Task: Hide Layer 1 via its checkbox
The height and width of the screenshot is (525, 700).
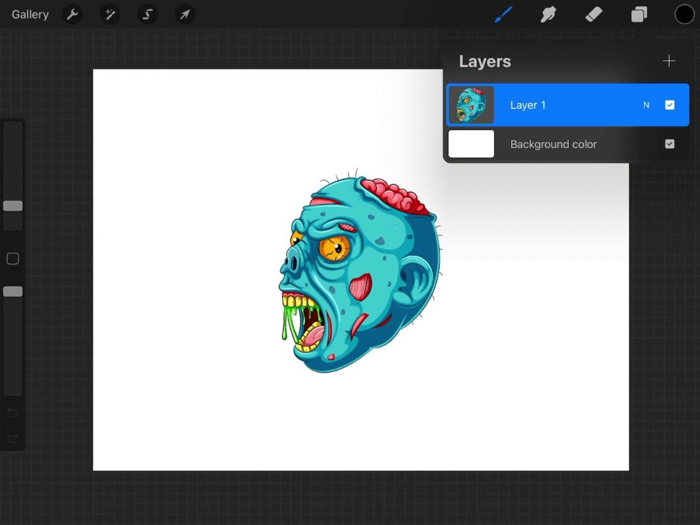Action: [670, 105]
